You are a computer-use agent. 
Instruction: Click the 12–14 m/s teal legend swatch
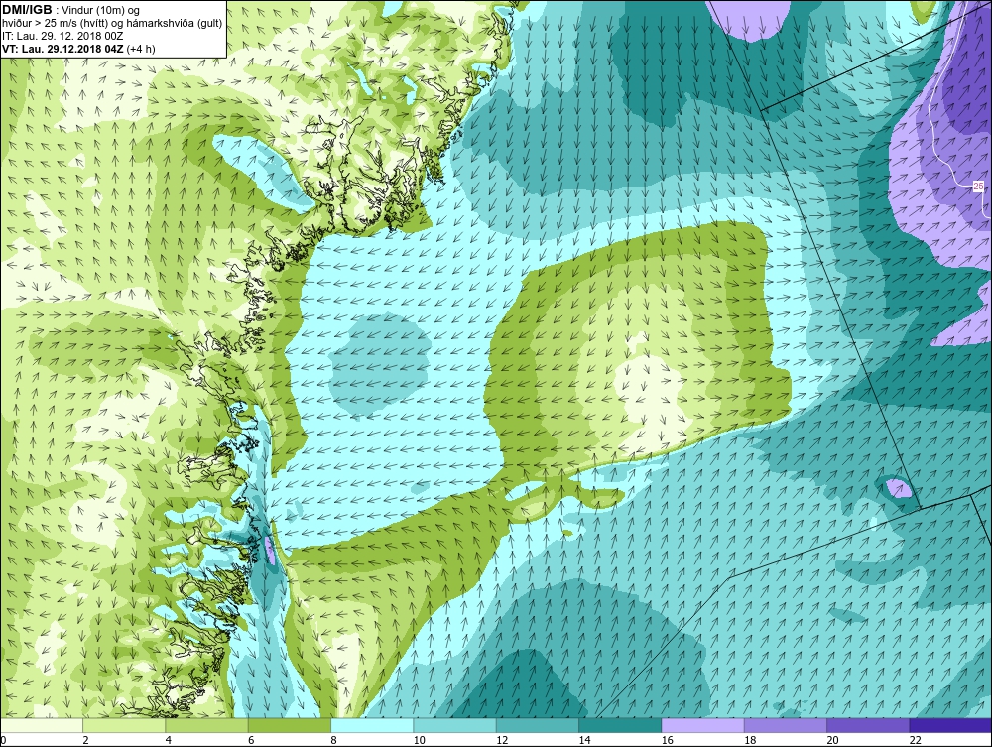[x=538, y=725]
